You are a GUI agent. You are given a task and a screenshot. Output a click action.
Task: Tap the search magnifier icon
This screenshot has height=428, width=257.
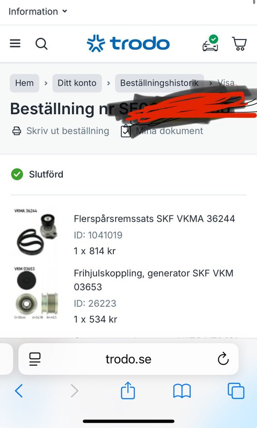(x=41, y=44)
